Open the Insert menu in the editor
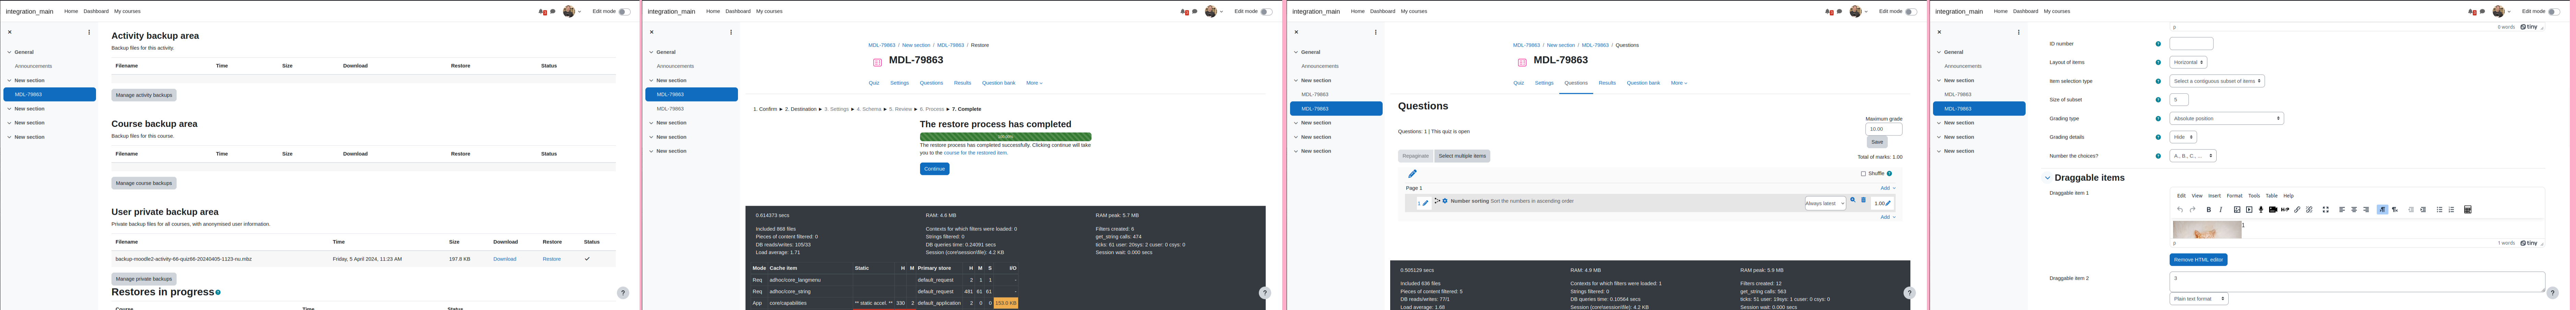The width and height of the screenshot is (2576, 310). [2214, 196]
